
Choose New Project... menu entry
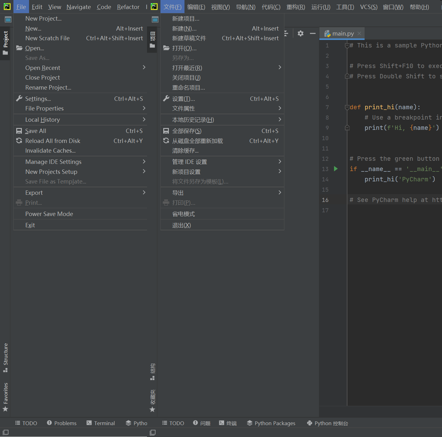(x=80, y=18)
